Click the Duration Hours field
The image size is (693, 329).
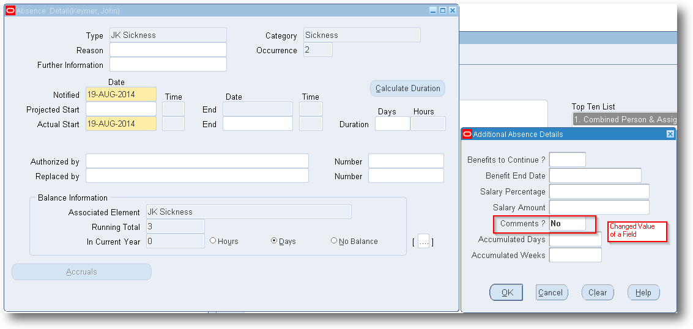click(428, 124)
